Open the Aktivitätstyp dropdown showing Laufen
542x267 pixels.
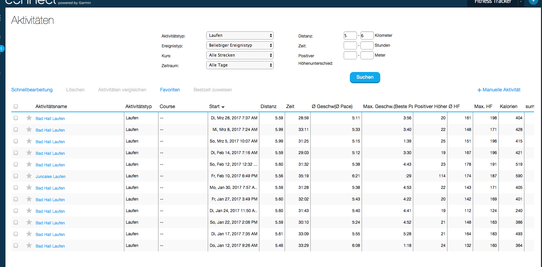click(x=239, y=35)
